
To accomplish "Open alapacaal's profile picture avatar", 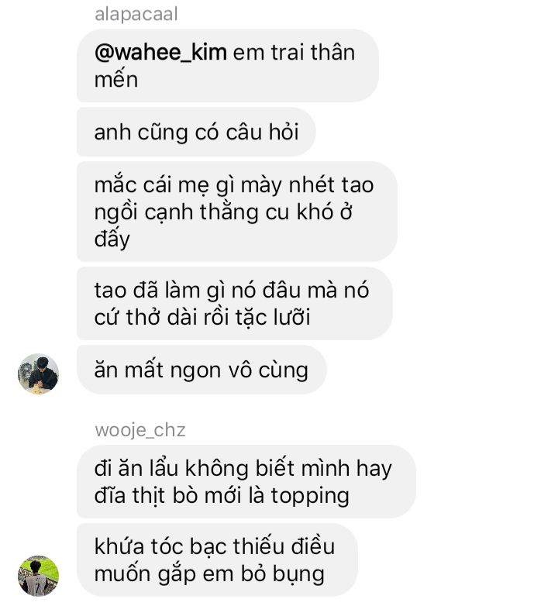I will (x=38, y=374).
